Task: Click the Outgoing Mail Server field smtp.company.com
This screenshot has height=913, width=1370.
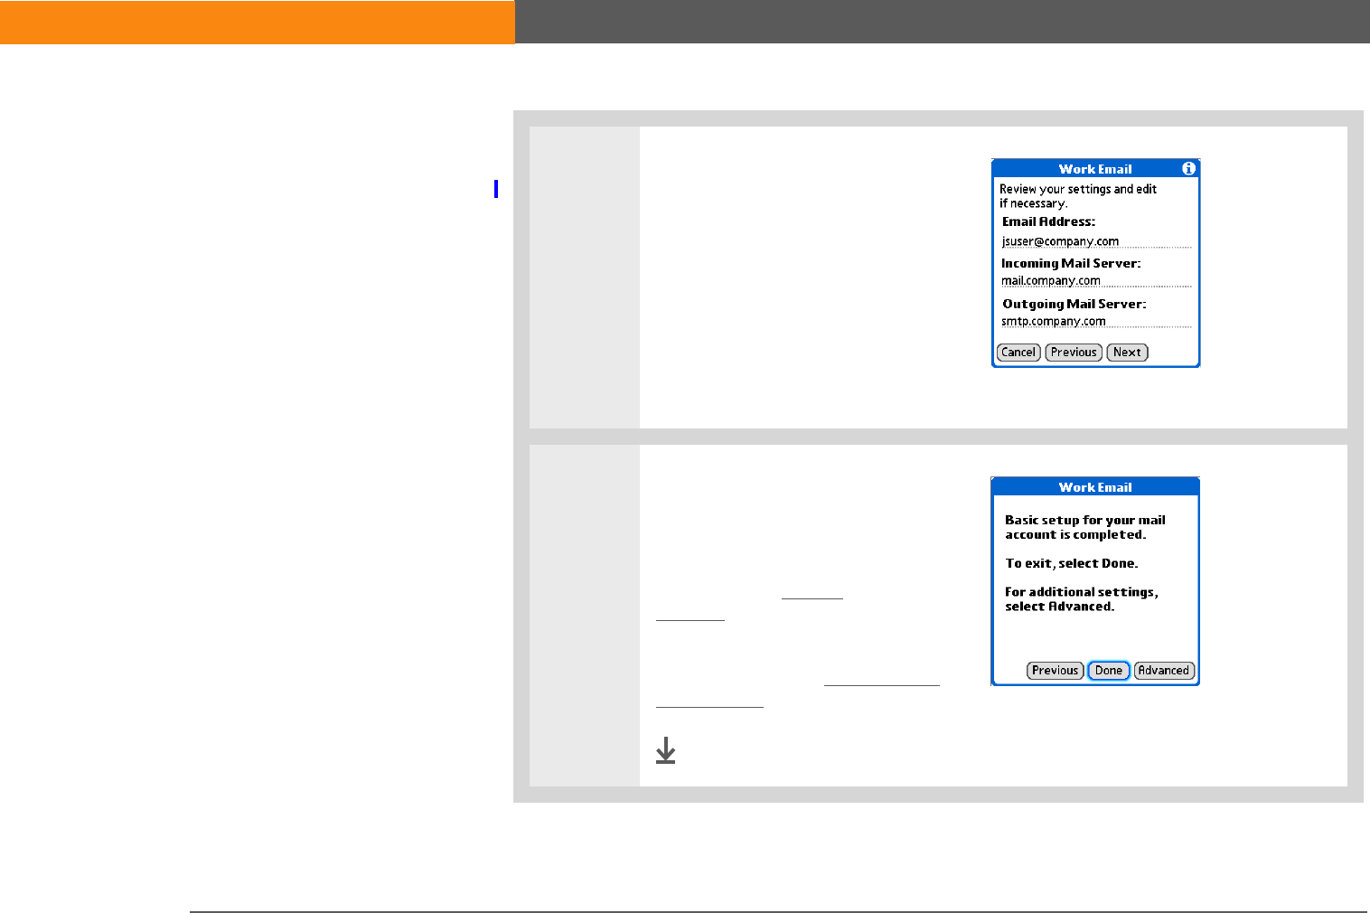Action: (1095, 321)
